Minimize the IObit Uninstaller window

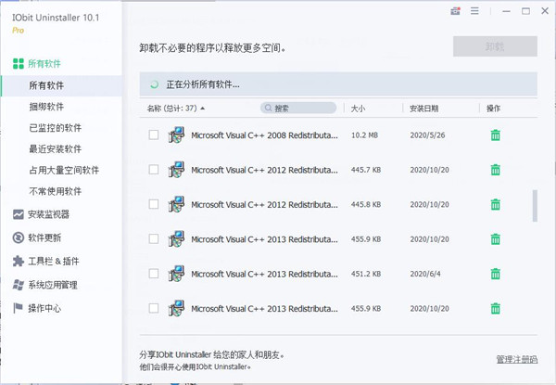(x=506, y=11)
